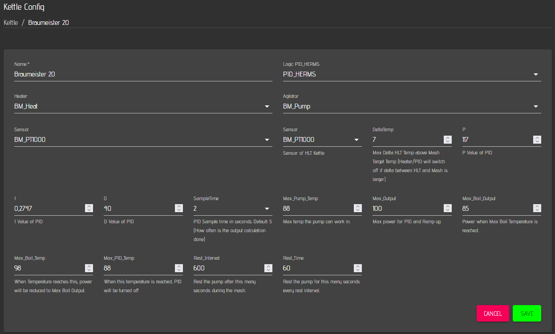
Task: Select the I value field of PID
Action: (x=45, y=208)
